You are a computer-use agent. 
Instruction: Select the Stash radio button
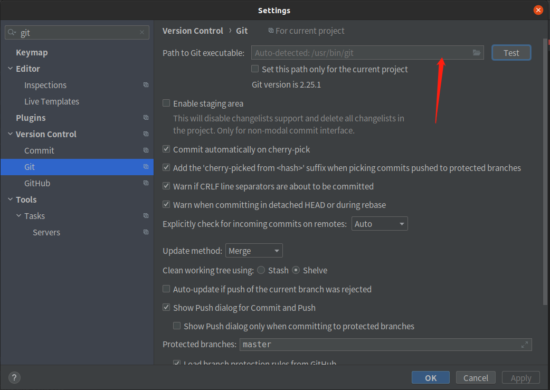pyautogui.click(x=261, y=270)
